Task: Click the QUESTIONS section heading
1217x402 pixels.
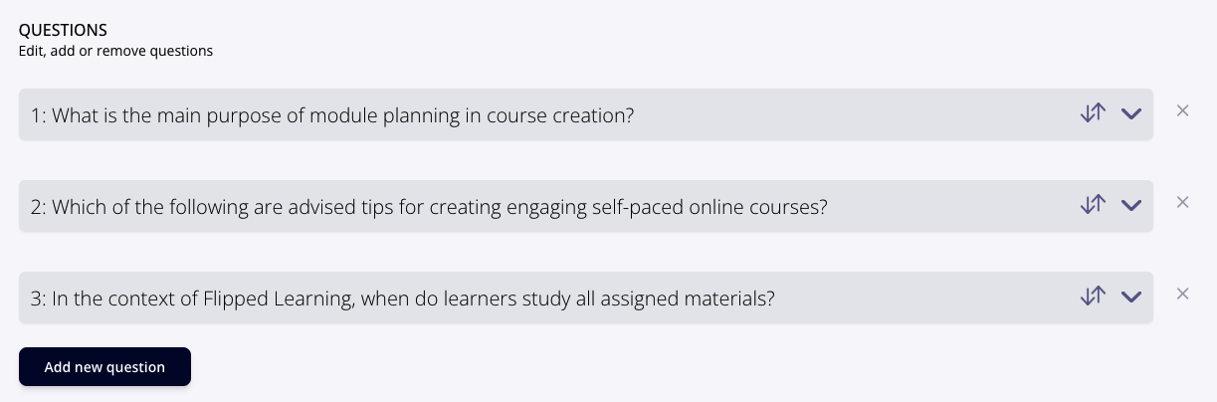Action: 63,31
